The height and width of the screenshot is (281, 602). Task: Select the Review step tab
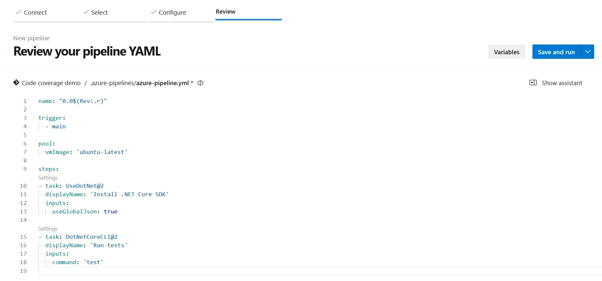[249, 12]
